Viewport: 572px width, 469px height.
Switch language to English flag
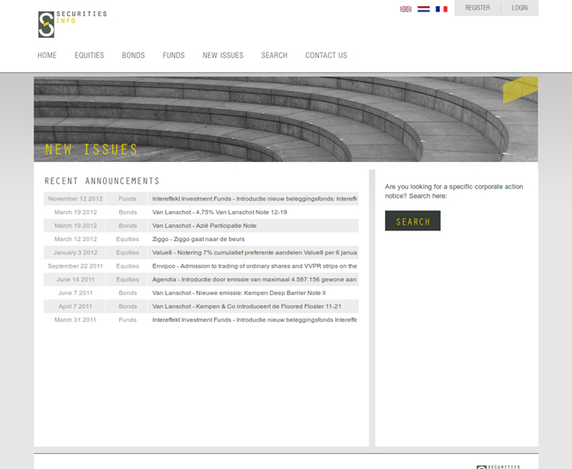(405, 9)
